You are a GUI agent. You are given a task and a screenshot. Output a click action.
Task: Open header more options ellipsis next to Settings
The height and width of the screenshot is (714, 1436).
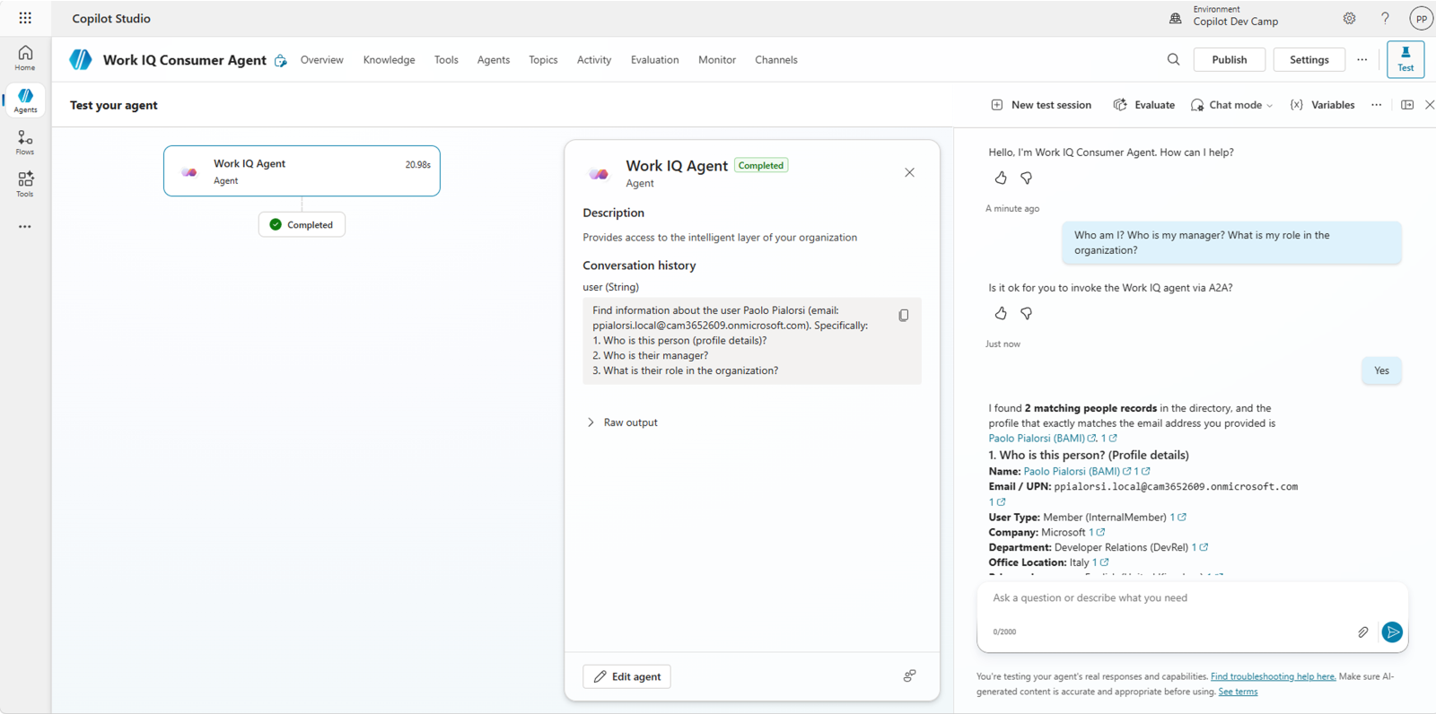click(1362, 59)
